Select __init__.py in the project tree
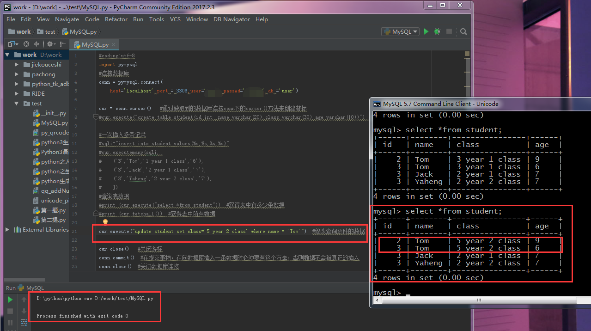 point(50,113)
